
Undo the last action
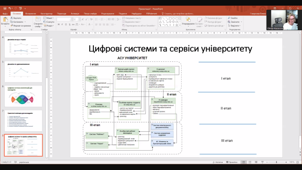(x=9, y=8)
